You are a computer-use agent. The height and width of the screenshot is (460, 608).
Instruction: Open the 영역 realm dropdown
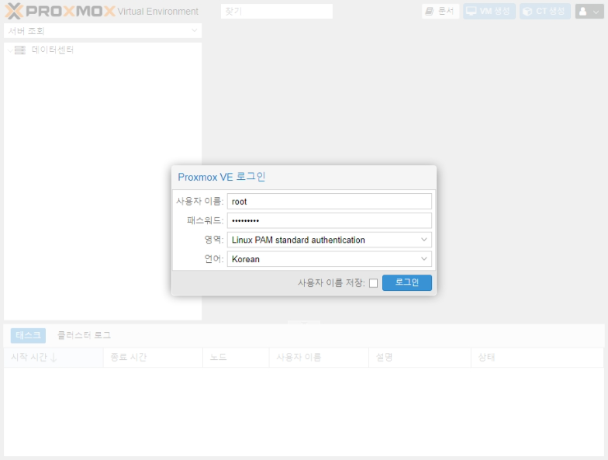[x=329, y=240]
